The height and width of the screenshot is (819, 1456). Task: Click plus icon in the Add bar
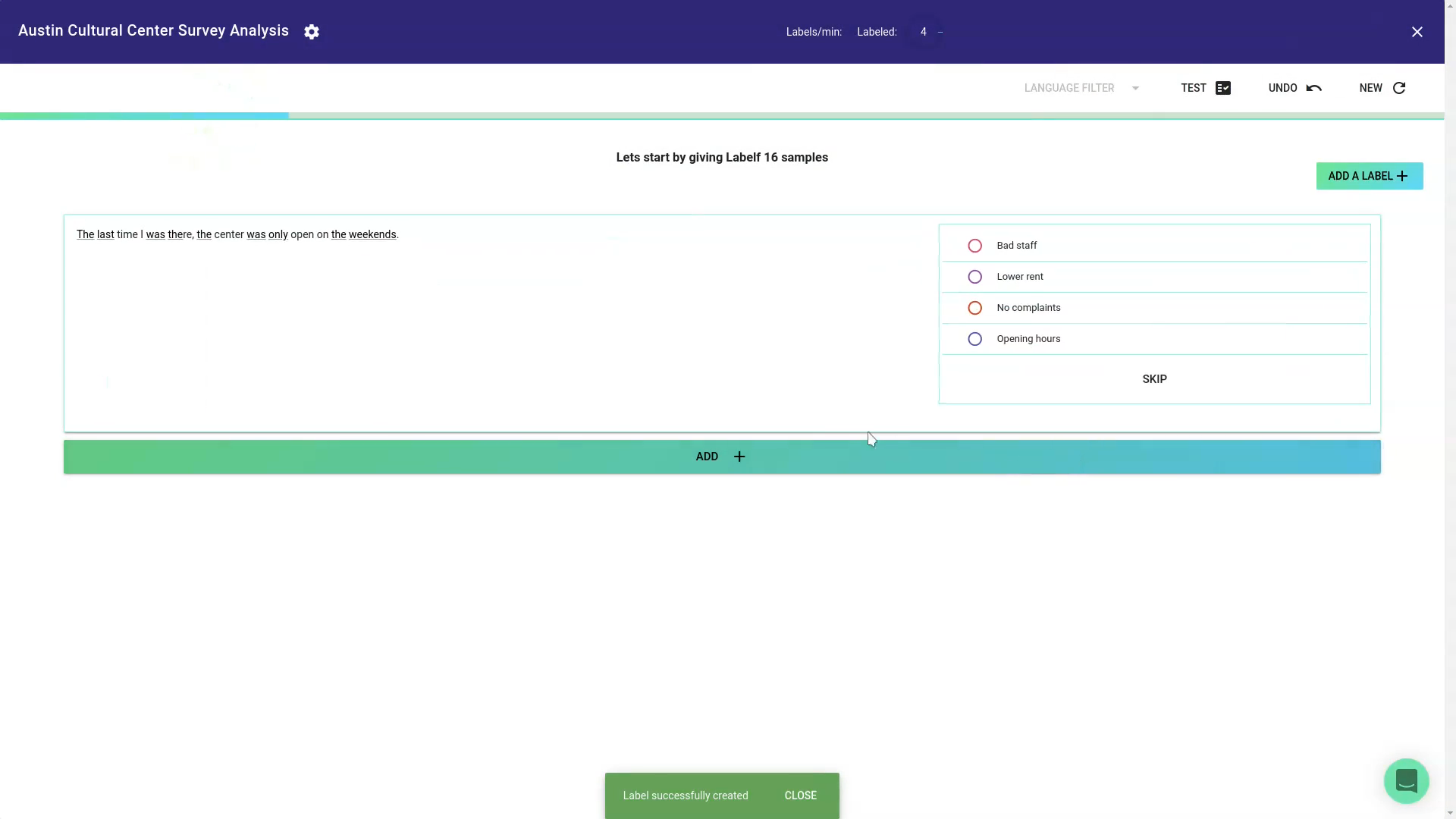(739, 457)
